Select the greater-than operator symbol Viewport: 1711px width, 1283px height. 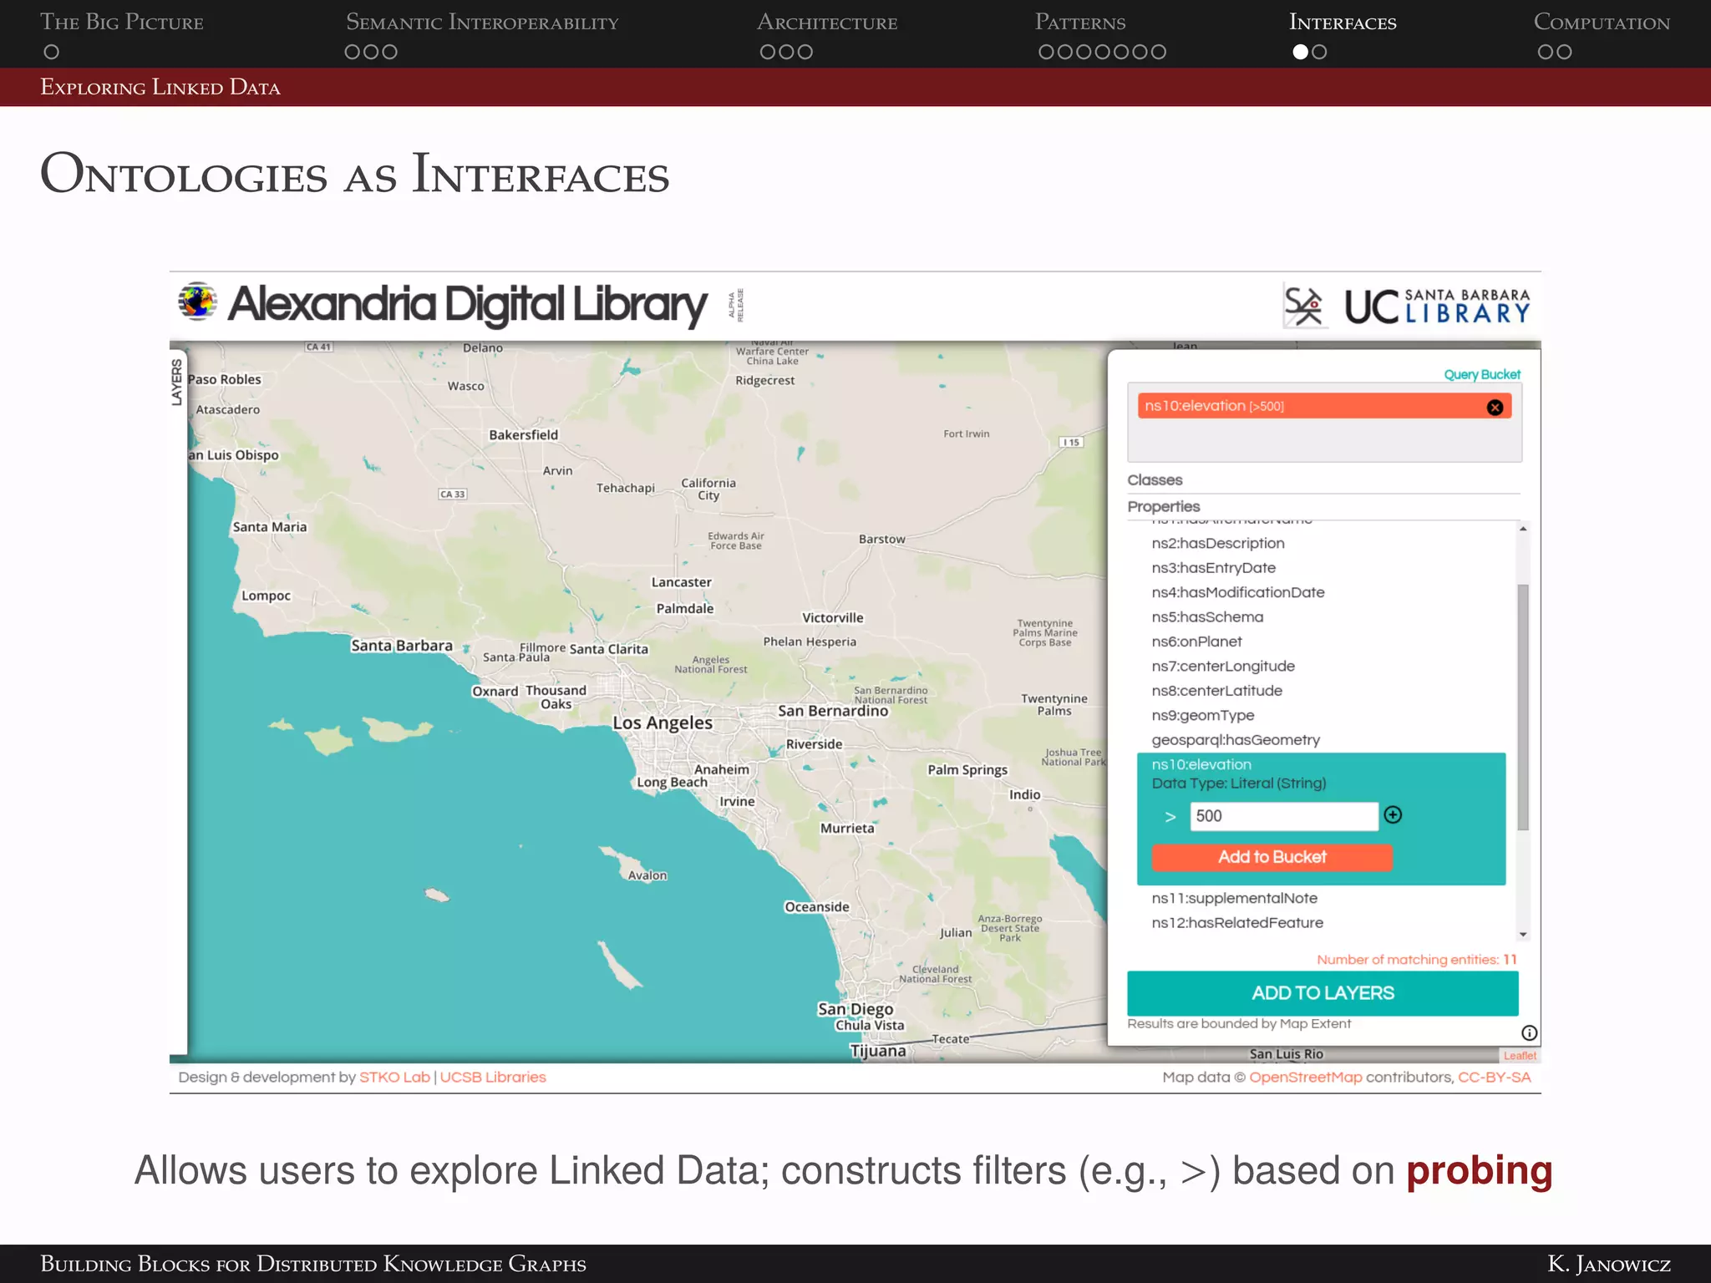click(1170, 817)
